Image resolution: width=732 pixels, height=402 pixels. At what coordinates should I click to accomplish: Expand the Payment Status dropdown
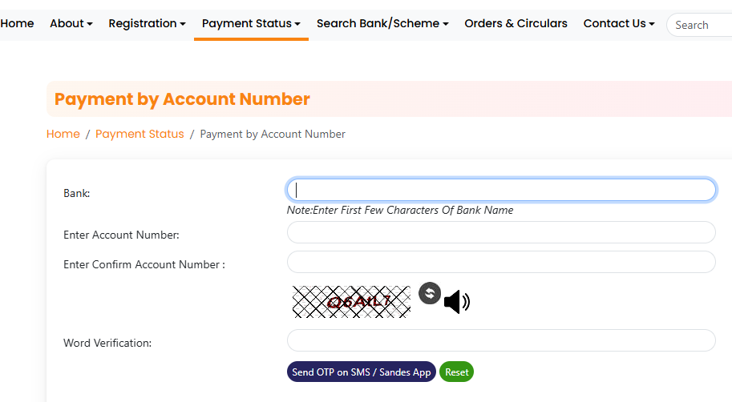(251, 24)
